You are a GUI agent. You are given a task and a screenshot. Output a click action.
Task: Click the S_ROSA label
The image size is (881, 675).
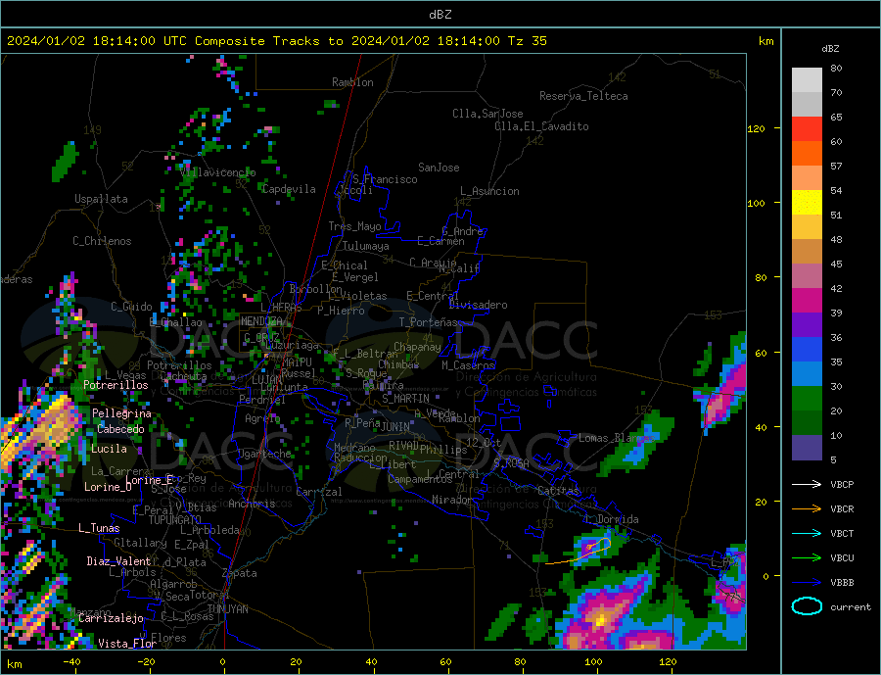[511, 463]
